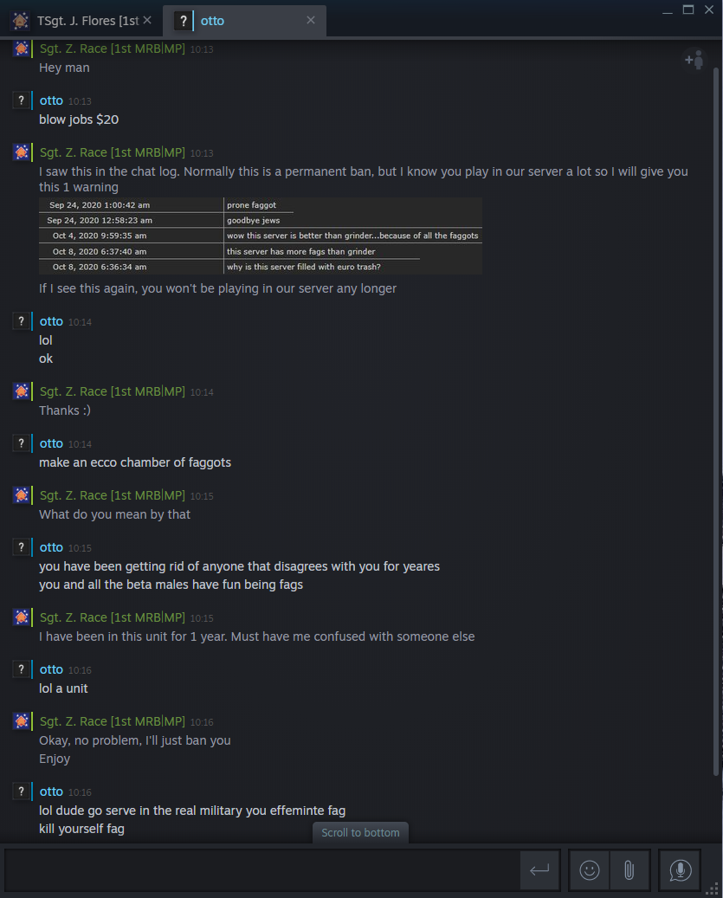Click the chat vertical scrollbar
723x898 pixels.
point(715,422)
